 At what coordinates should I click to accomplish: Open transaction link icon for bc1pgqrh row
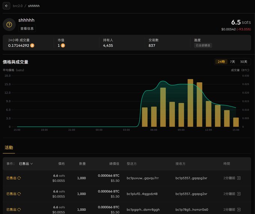pos(239,210)
